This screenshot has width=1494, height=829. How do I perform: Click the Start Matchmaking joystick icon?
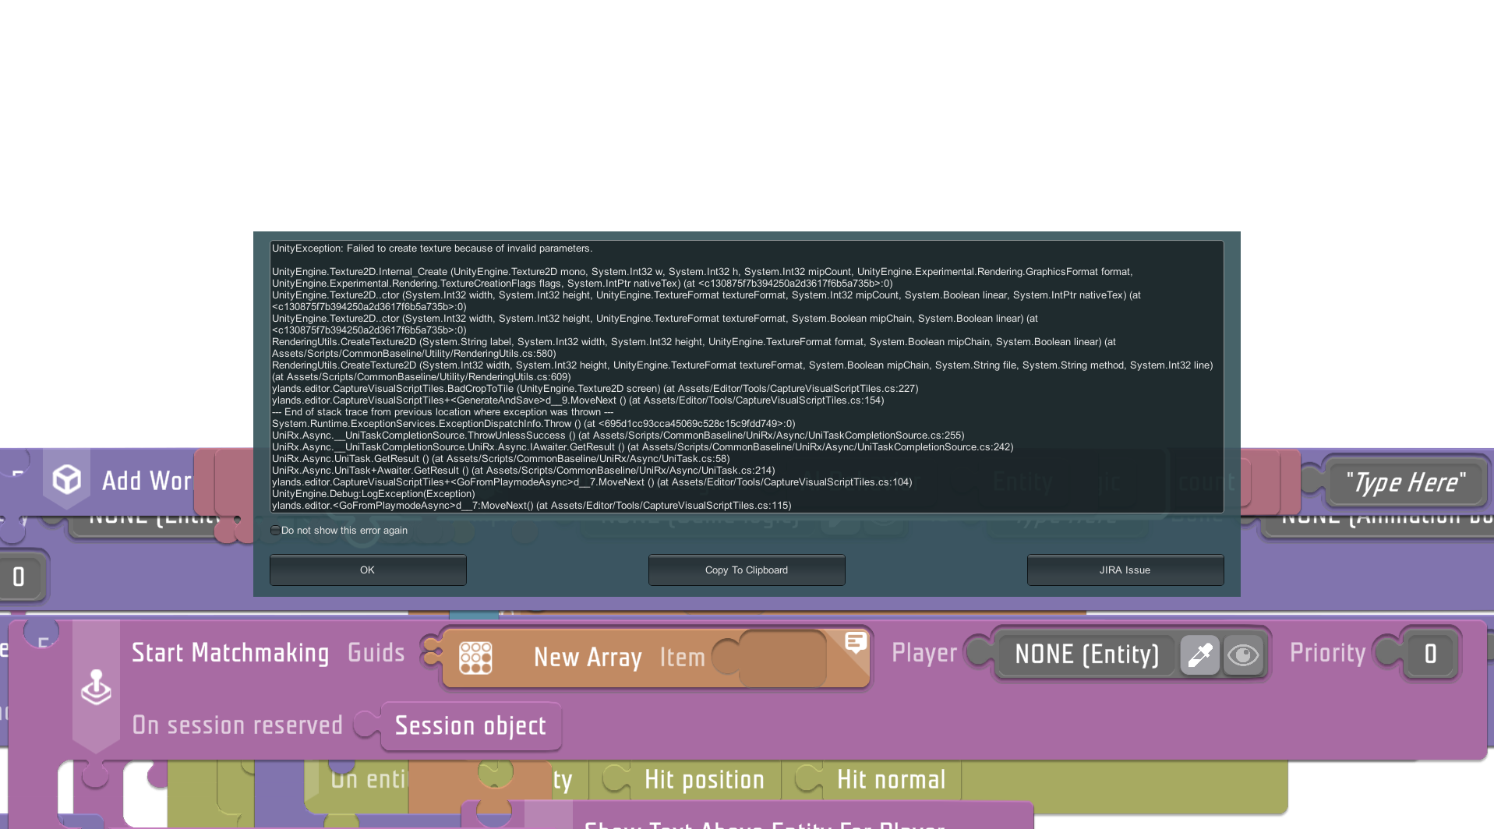97,687
